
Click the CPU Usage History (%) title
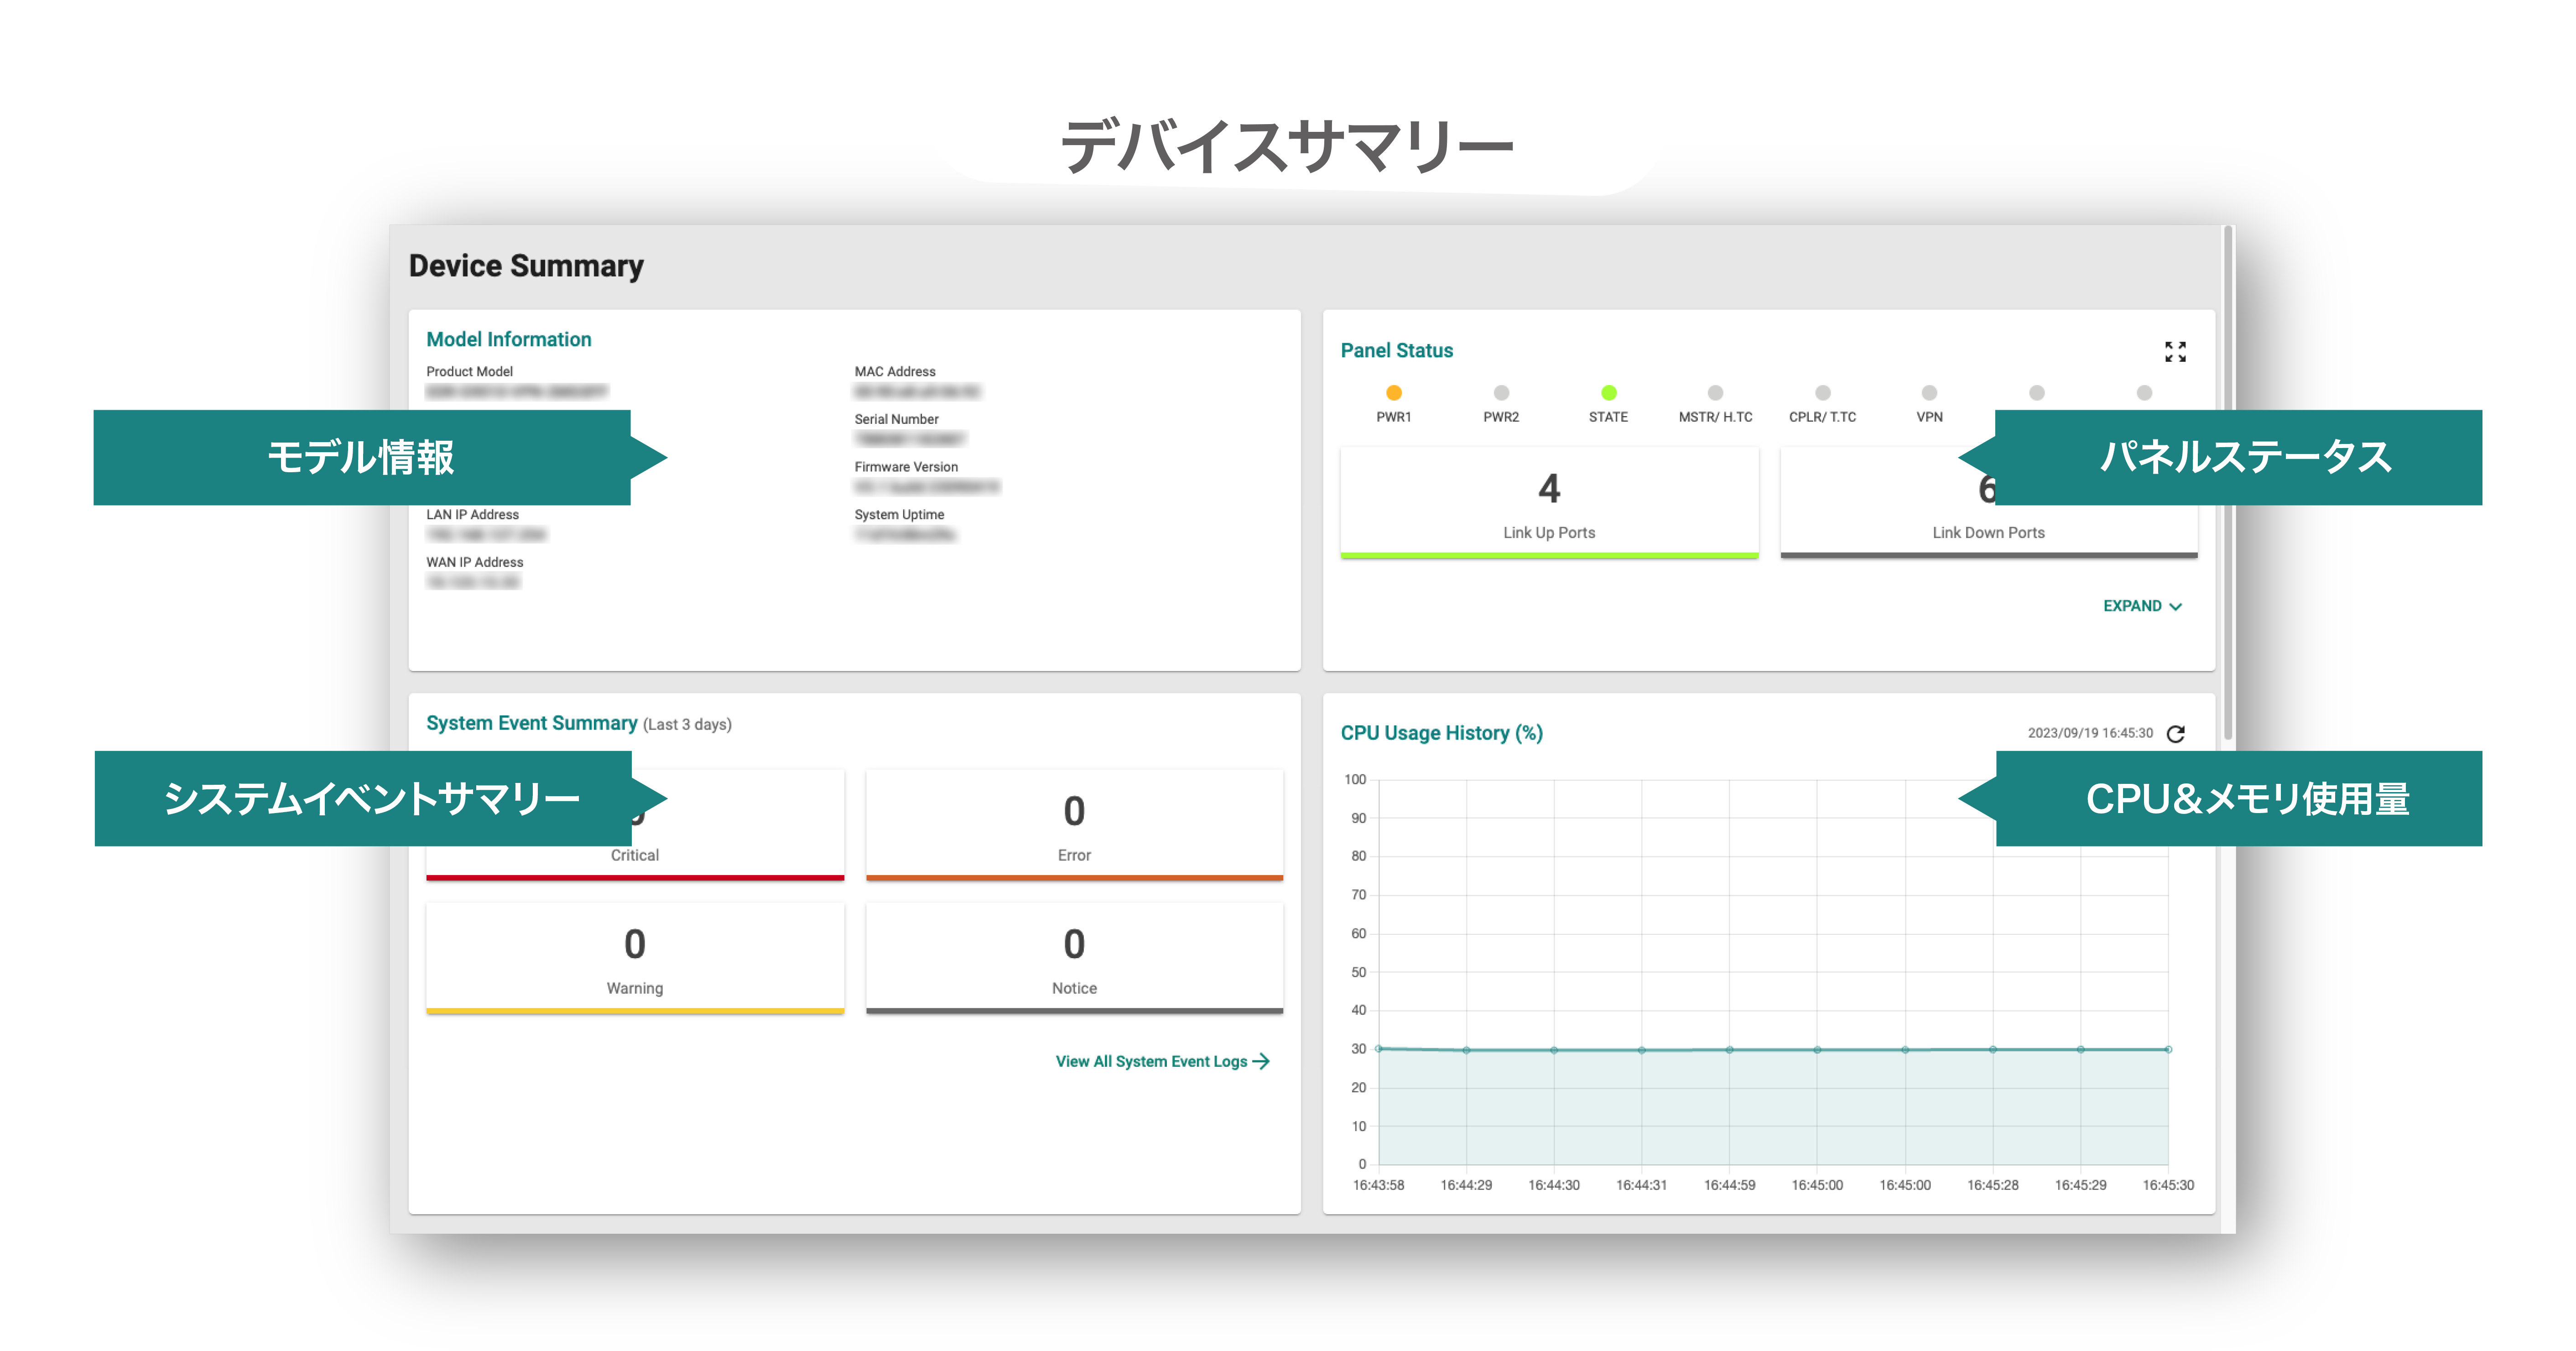[x=1441, y=733]
